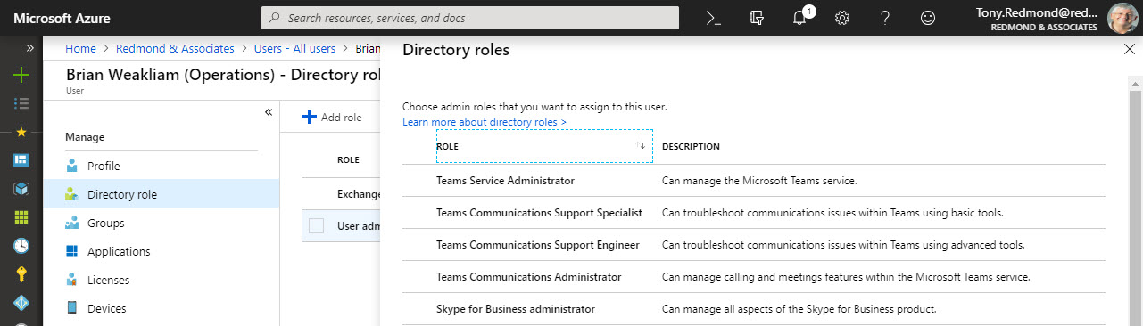This screenshot has height=326, width=1143.
Task: Click the green Create a resource plus
Action: (x=21, y=75)
